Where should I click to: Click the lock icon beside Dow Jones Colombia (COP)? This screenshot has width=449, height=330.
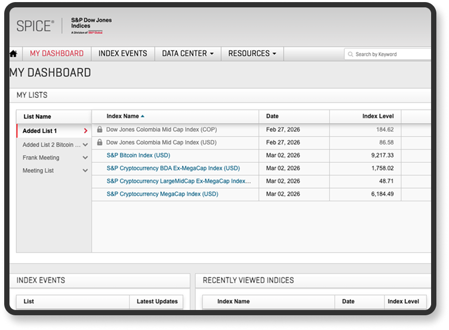pyautogui.click(x=99, y=129)
